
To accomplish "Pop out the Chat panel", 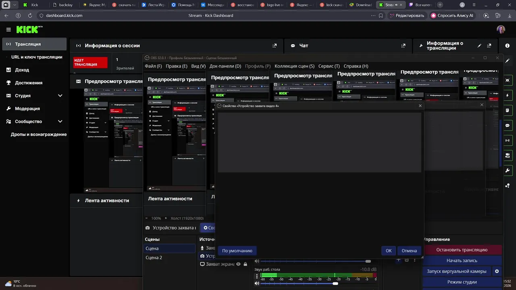I will tap(403, 46).
